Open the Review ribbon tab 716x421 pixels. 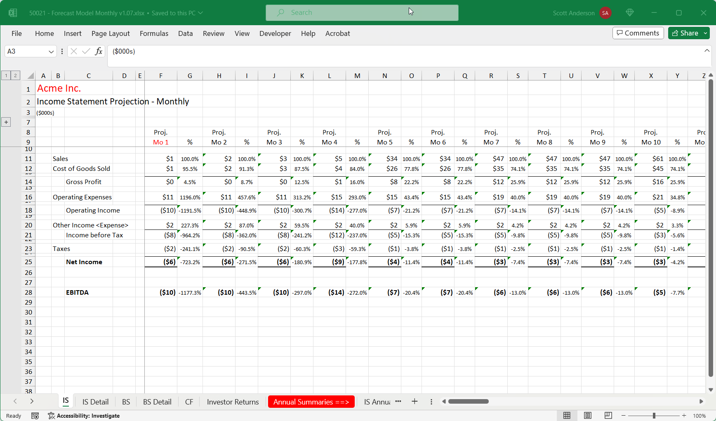click(214, 33)
